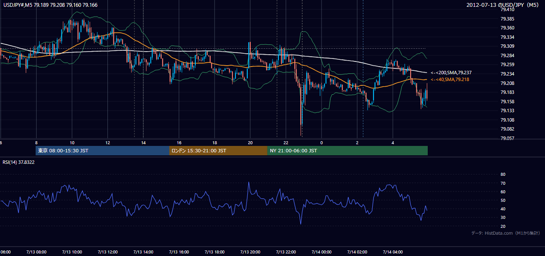Click RSI level 60 on the scale
The width and height of the screenshot is (545, 256).
point(503,192)
